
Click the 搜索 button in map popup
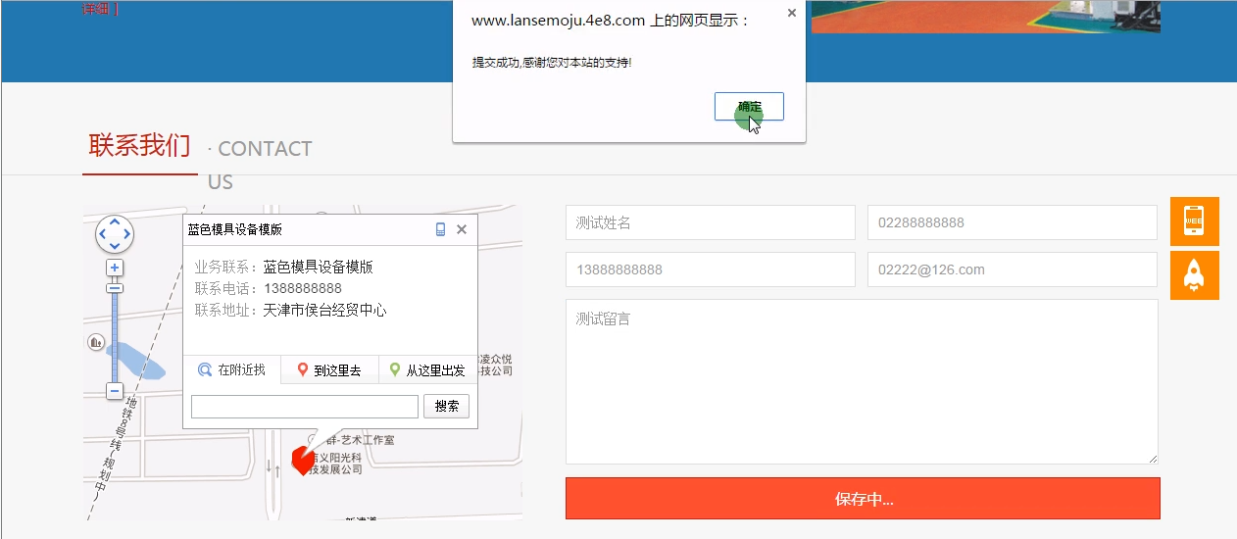click(447, 407)
